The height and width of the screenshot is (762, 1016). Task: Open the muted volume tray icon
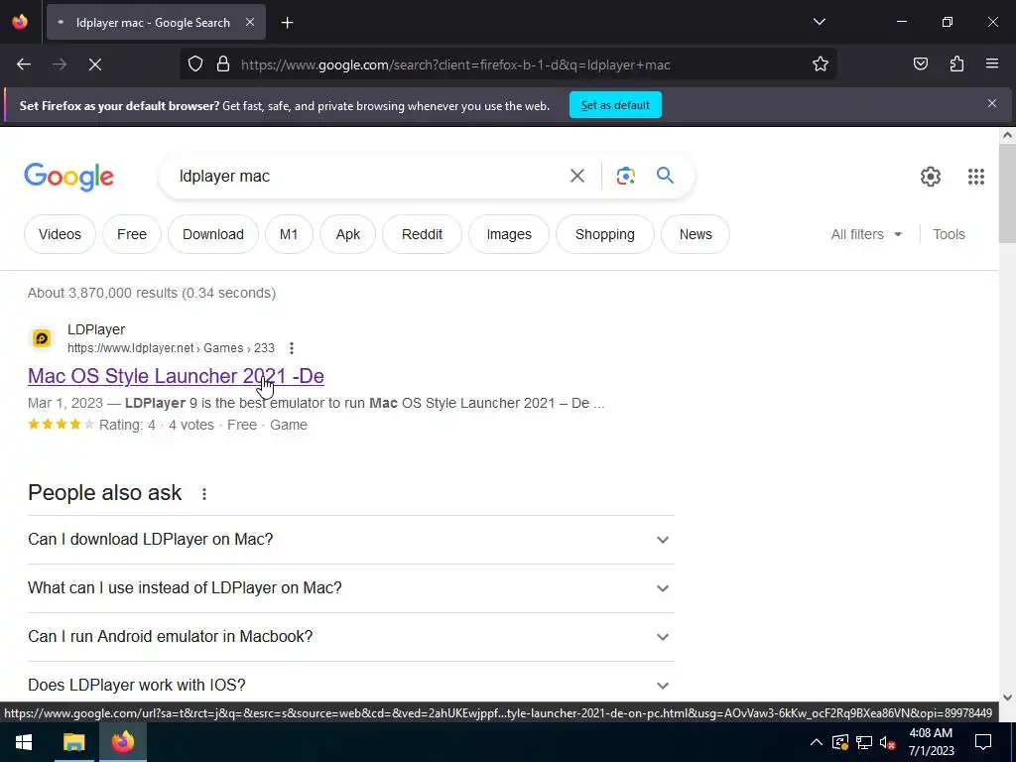point(887,742)
